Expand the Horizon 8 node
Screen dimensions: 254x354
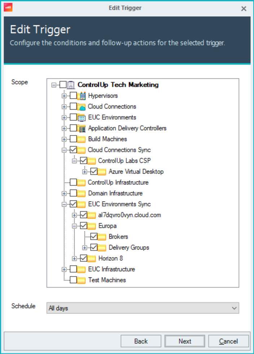point(74,259)
